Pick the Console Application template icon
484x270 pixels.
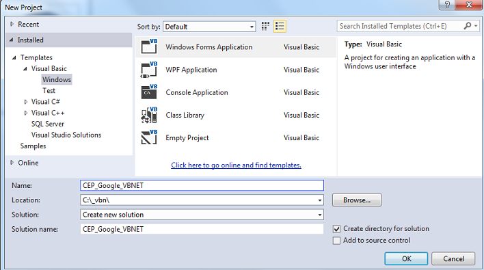click(149, 92)
